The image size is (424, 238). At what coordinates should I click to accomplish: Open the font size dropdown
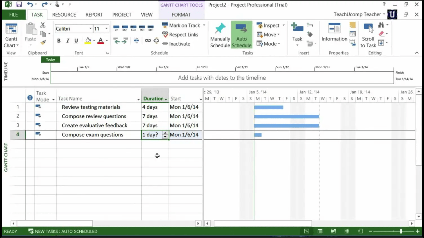[106, 29]
